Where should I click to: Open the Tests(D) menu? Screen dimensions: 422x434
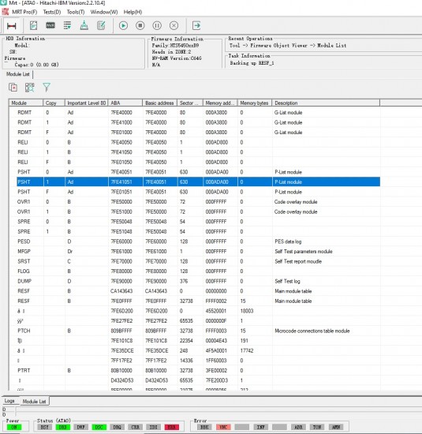click(52, 12)
